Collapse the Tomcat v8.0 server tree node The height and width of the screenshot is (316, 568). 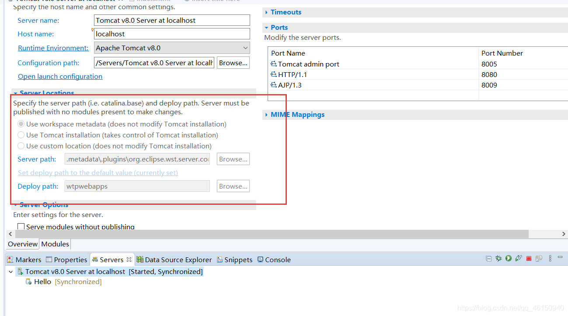point(11,272)
